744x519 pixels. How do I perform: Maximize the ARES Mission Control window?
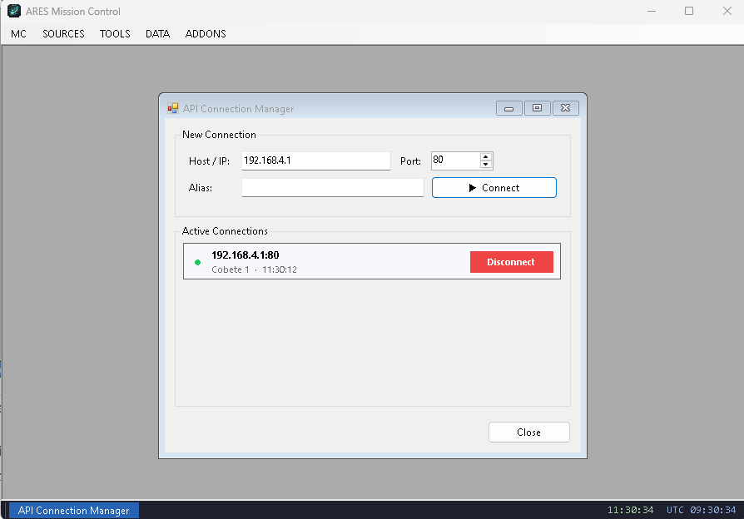pos(689,11)
